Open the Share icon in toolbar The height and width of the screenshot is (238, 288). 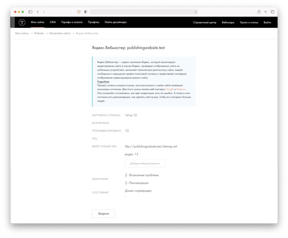coord(259,12)
